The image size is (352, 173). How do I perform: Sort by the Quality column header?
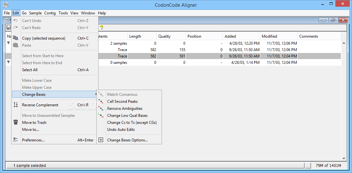tap(171, 36)
